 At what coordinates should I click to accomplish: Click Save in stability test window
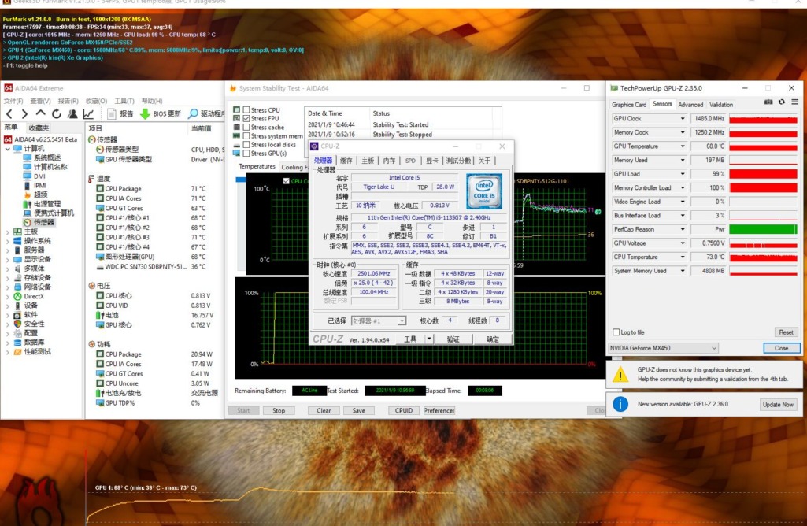click(x=359, y=410)
